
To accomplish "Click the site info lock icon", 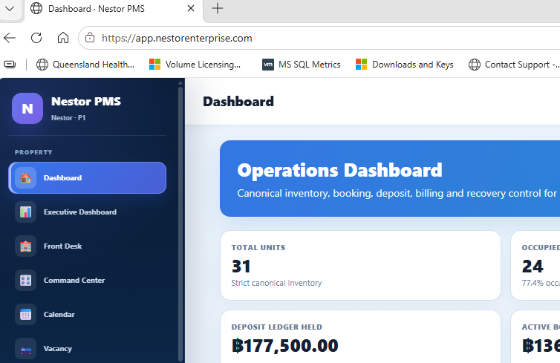I will pyautogui.click(x=90, y=38).
